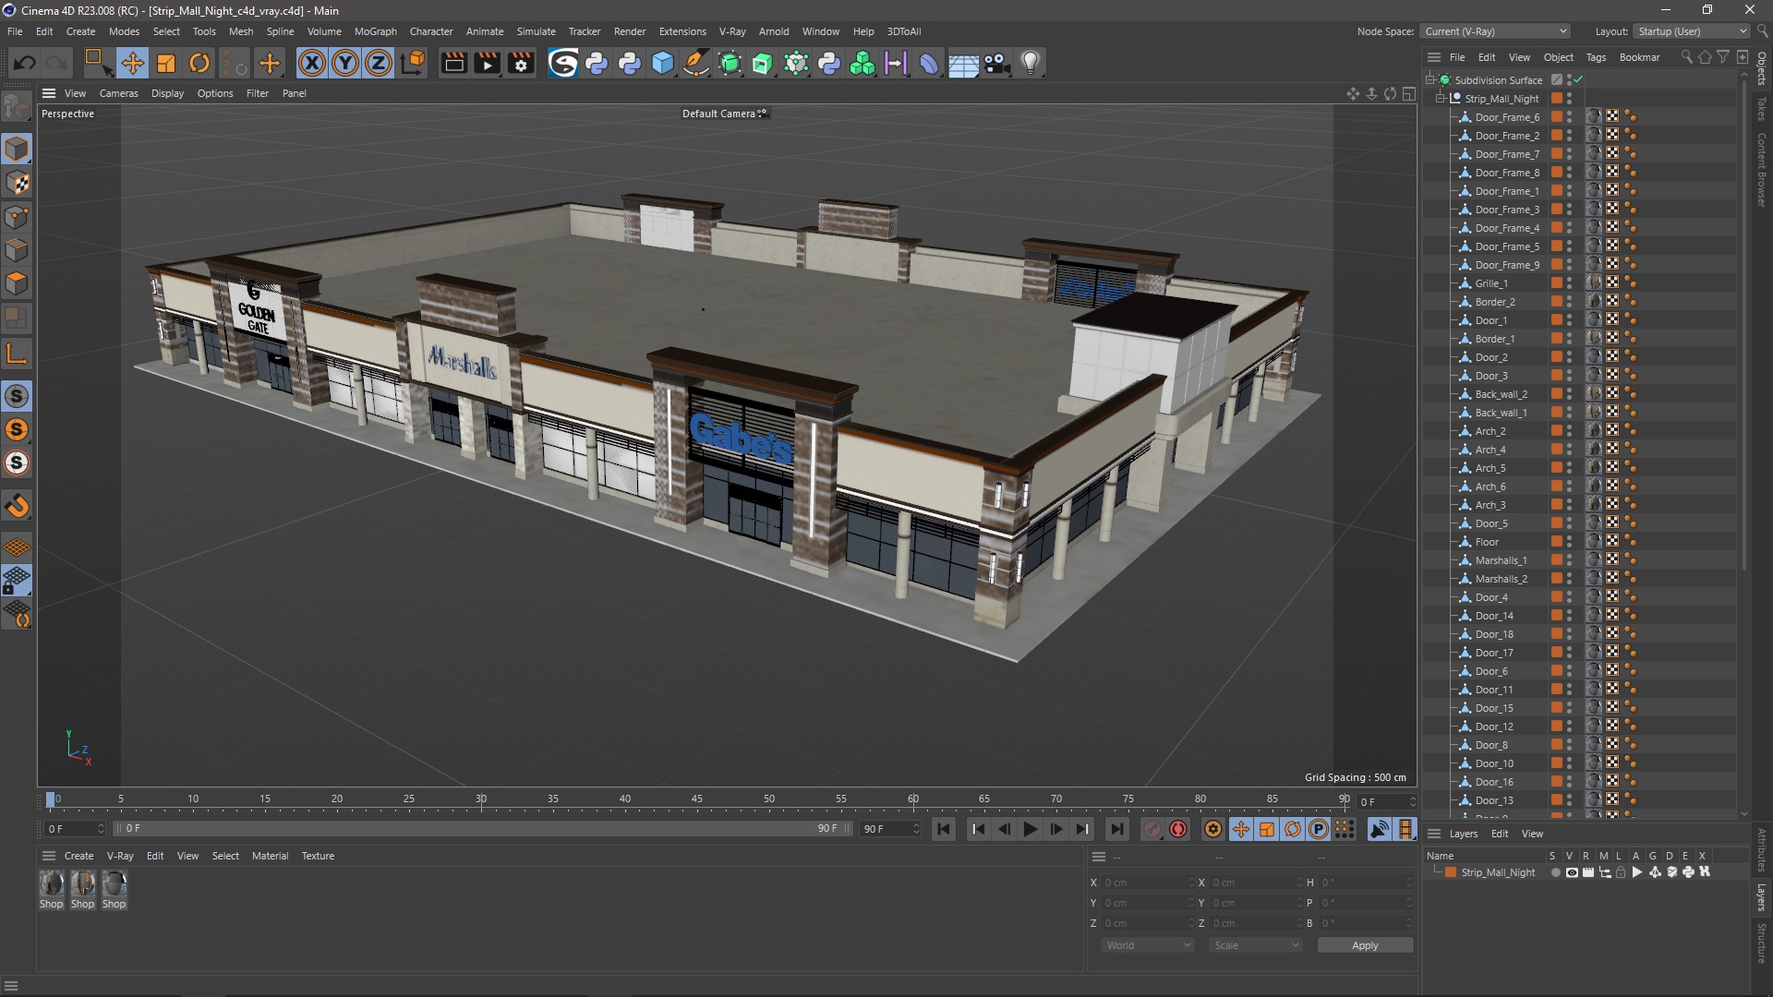
Task: Click the Light bulb icon
Action: point(1031,63)
